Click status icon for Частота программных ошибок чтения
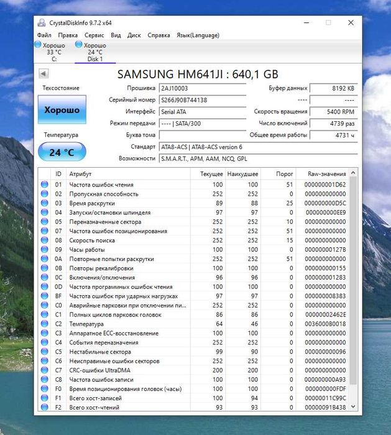391x435 pixels. tap(44, 286)
